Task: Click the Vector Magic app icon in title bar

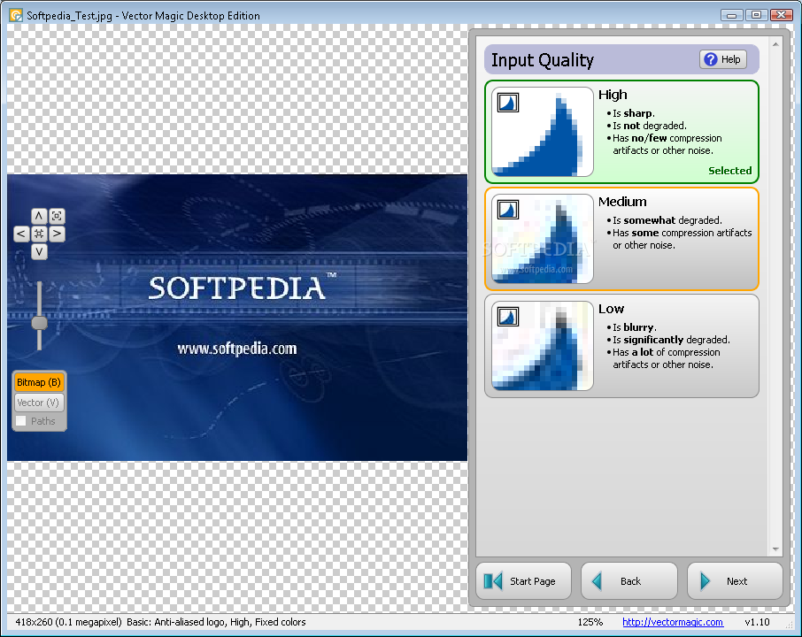Action: coord(16,15)
